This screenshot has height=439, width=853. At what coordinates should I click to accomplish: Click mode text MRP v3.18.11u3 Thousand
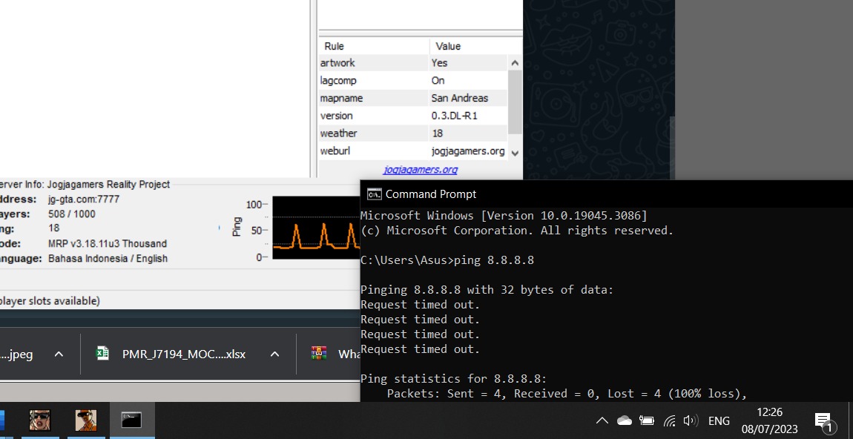(107, 244)
